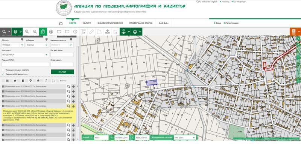Image resolution: width=301 pixels, height=144 pixels.
Task: Toggle the checkbox beside the grid parcels filter
Action: click(3, 81)
